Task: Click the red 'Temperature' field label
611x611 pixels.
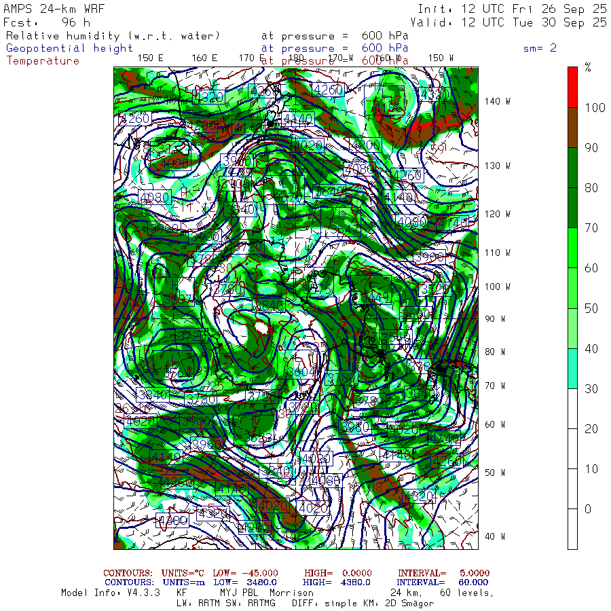Action: click(x=43, y=60)
